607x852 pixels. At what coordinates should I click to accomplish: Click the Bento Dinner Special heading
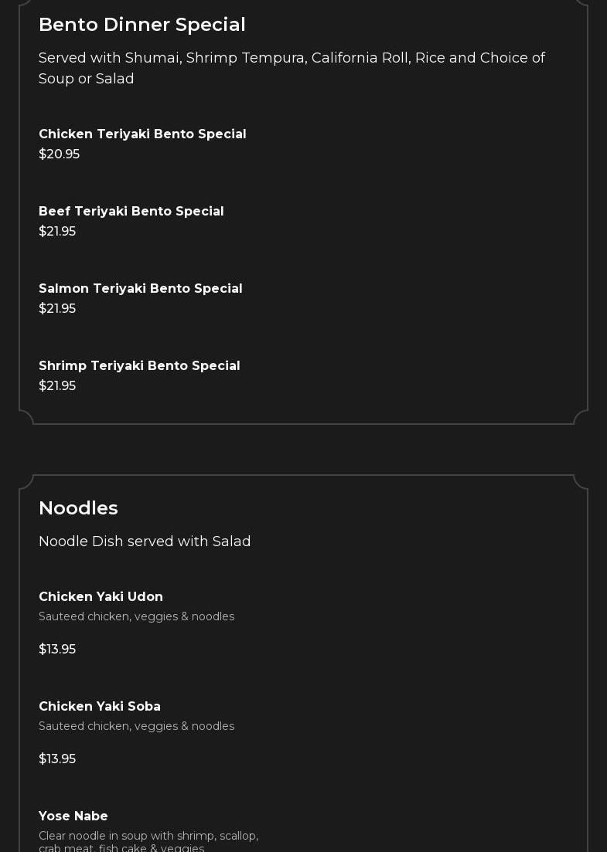(x=142, y=25)
